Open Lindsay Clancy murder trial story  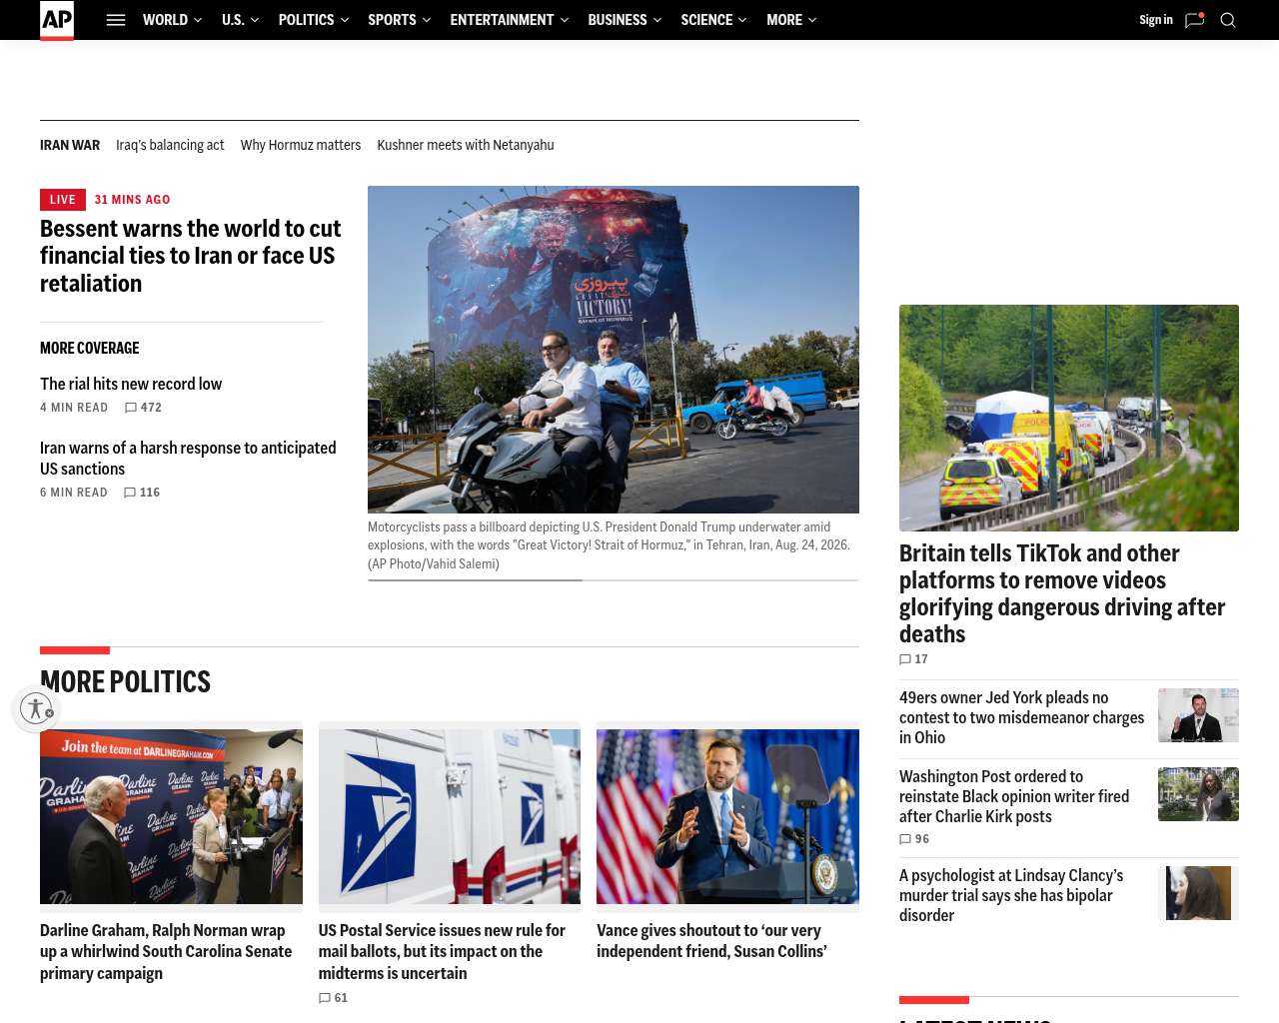(x=1011, y=895)
